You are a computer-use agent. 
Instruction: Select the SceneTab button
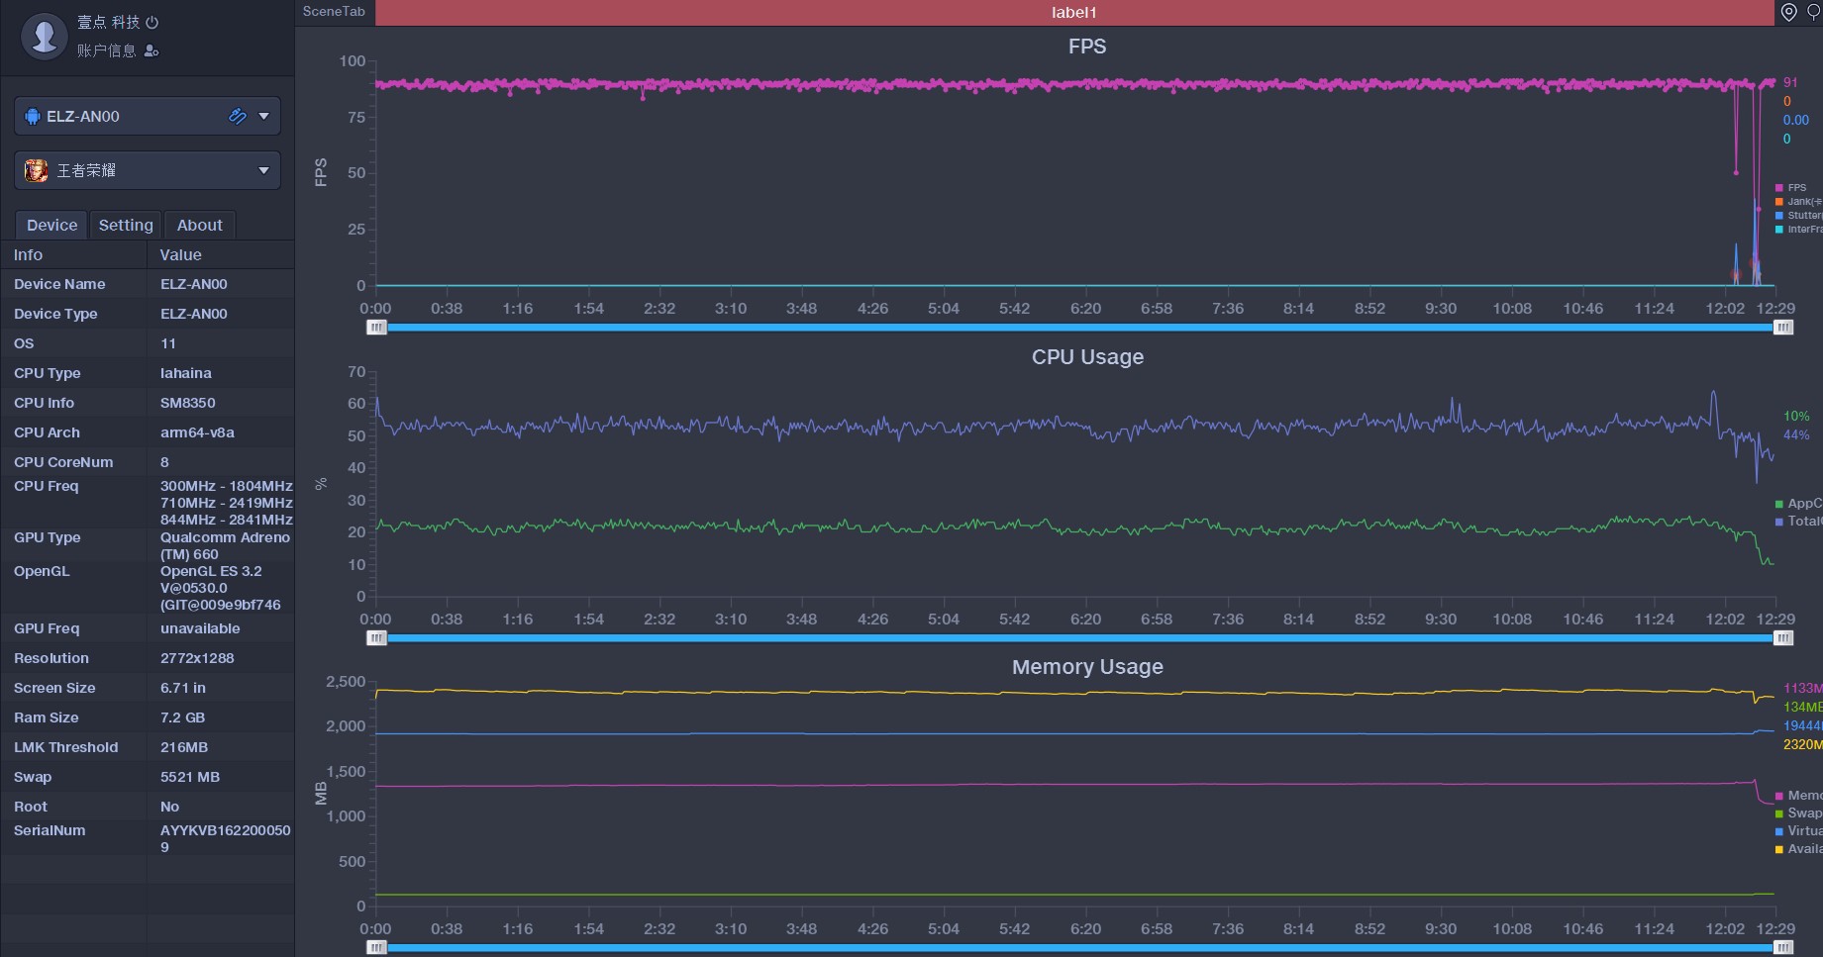click(x=334, y=12)
